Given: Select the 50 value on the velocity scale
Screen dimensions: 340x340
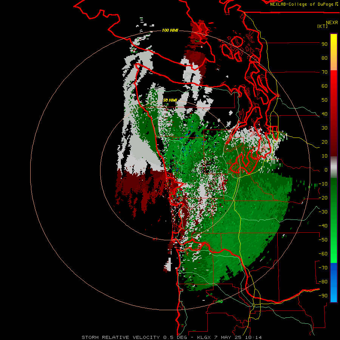Looking at the screenshot, I should [325, 100].
